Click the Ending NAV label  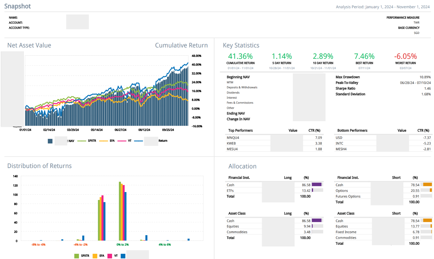coord(236,113)
